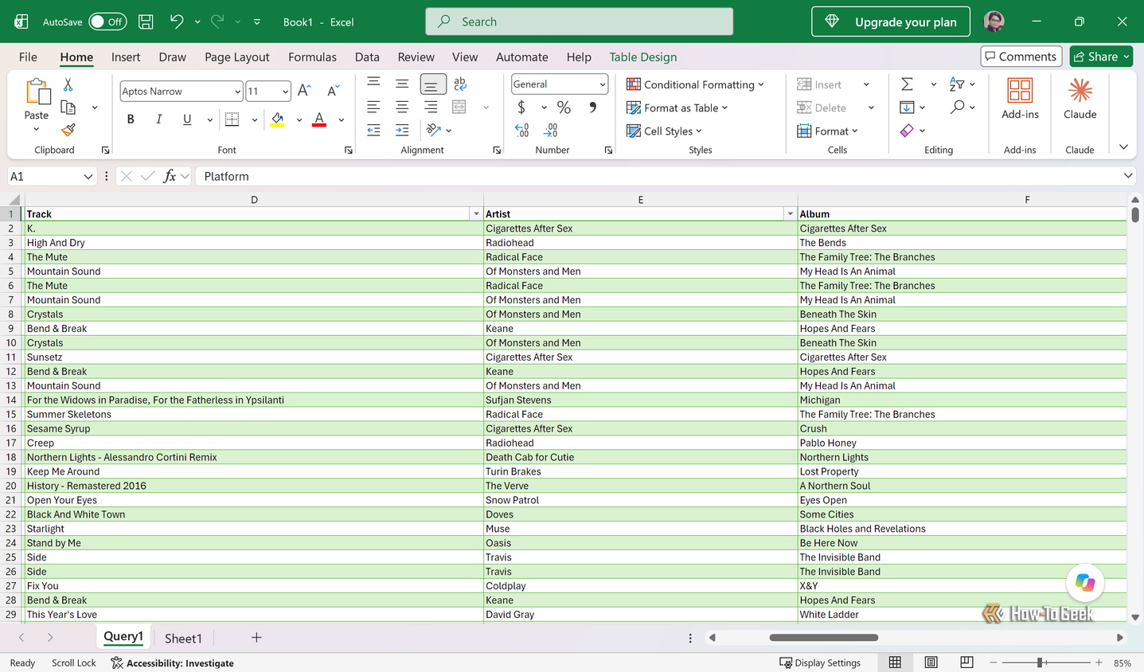This screenshot has height=672, width=1144.
Task: Expand the formula bar
Action: [x=1128, y=176]
